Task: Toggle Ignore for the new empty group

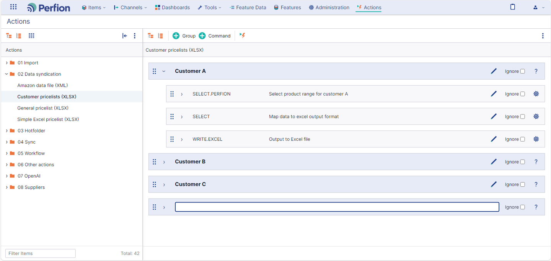Action: (523, 207)
